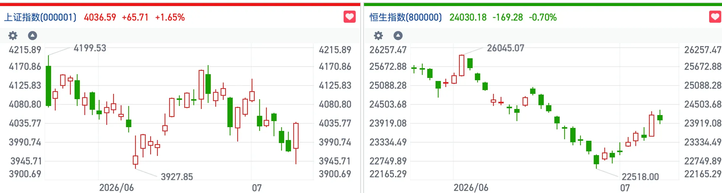Click the 4199.53 high price label

click(x=90, y=48)
